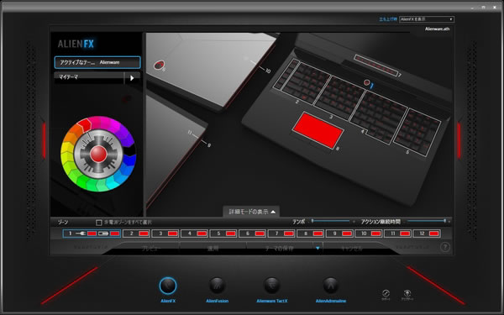504x315 pixels.
Task: Expand the My Themes arrow
Action: click(x=132, y=78)
